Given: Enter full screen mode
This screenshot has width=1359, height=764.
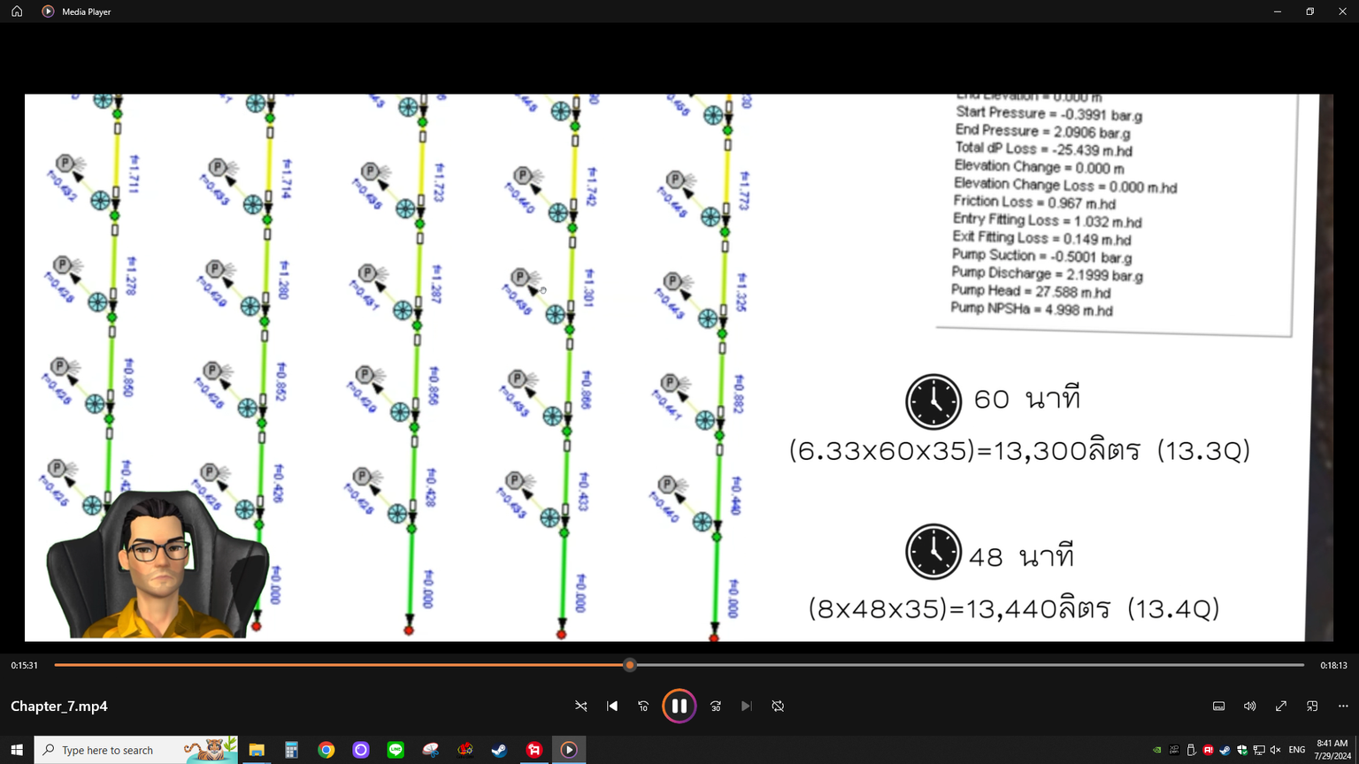Looking at the screenshot, I should point(1280,706).
